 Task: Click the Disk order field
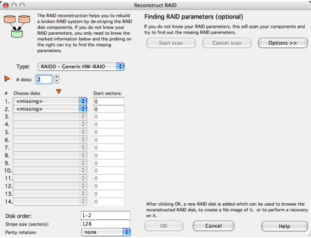106,216
